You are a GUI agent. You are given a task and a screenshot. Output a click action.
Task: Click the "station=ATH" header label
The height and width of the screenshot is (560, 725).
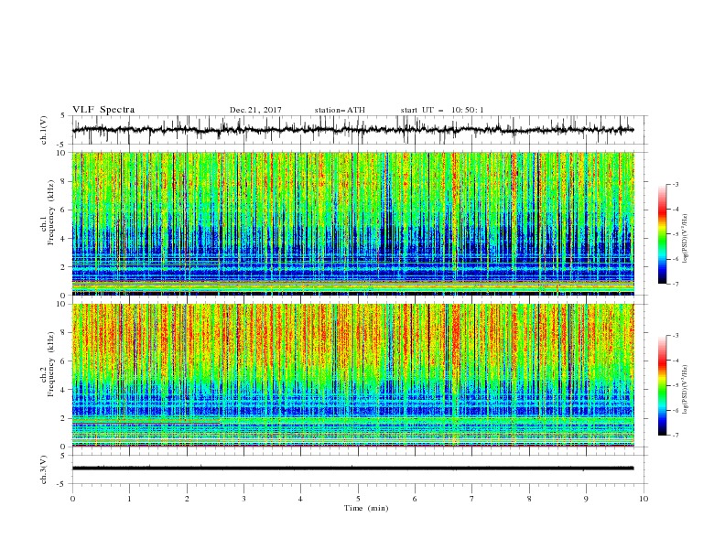click(x=340, y=110)
